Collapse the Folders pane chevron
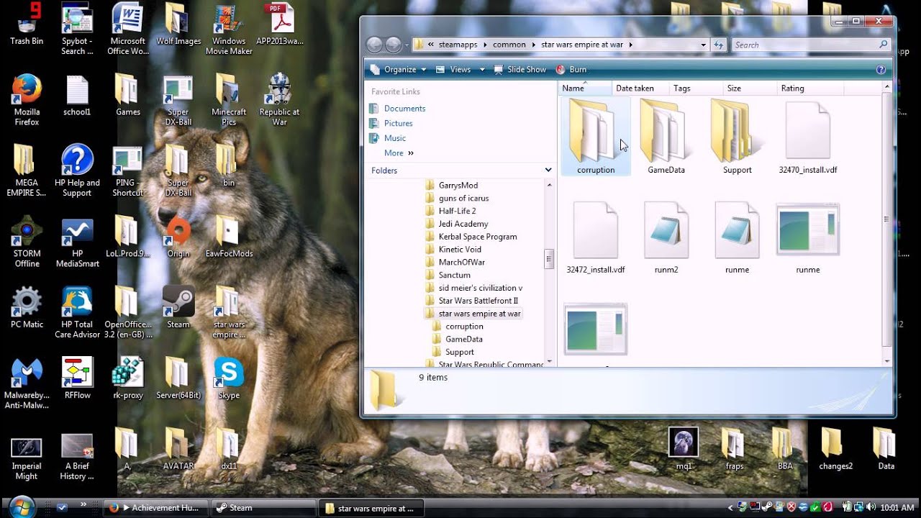This screenshot has height=518, width=921. 548,171
